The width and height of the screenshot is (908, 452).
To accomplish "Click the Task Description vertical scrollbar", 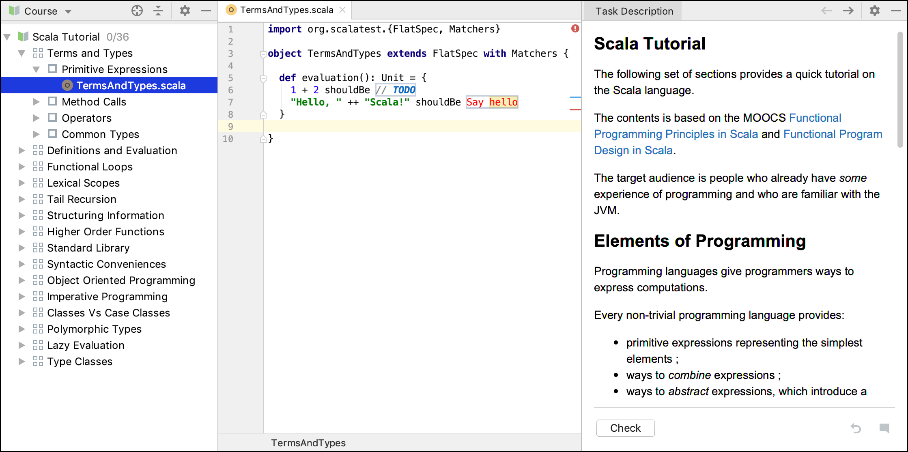I will point(900,89).
